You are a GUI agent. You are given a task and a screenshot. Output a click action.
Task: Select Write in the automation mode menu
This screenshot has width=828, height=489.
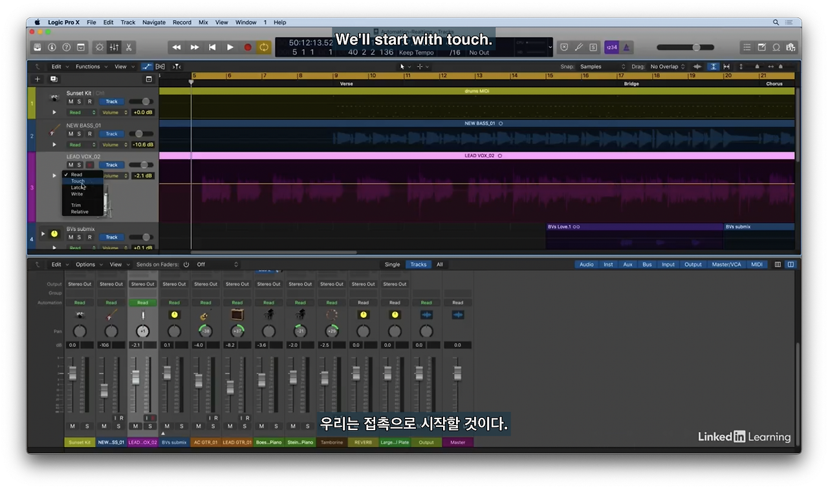tap(82, 194)
